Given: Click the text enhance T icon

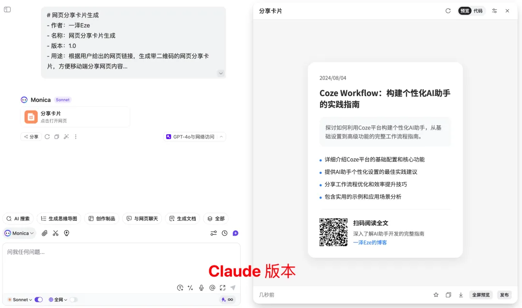Looking at the screenshot, I should 180,288.
